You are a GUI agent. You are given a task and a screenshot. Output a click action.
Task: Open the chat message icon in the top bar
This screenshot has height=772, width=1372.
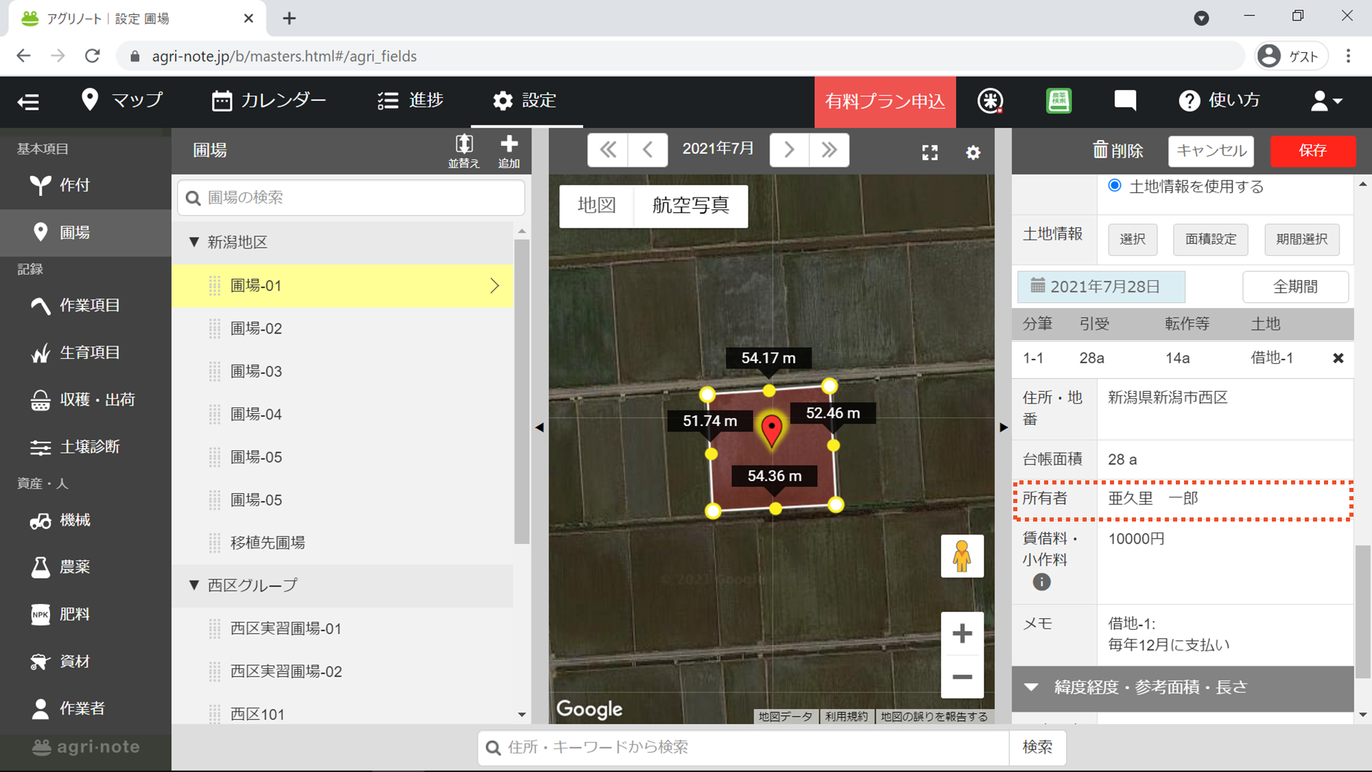click(x=1125, y=101)
